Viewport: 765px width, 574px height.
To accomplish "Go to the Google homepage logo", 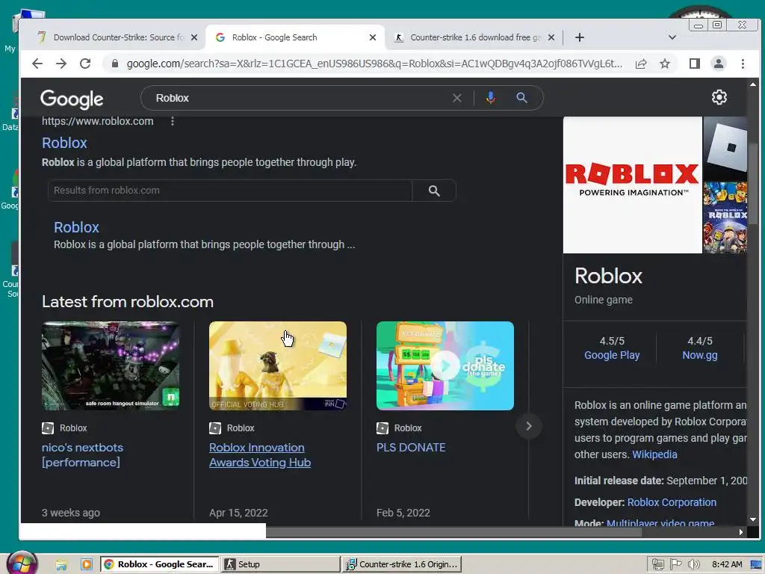I will (x=72, y=99).
